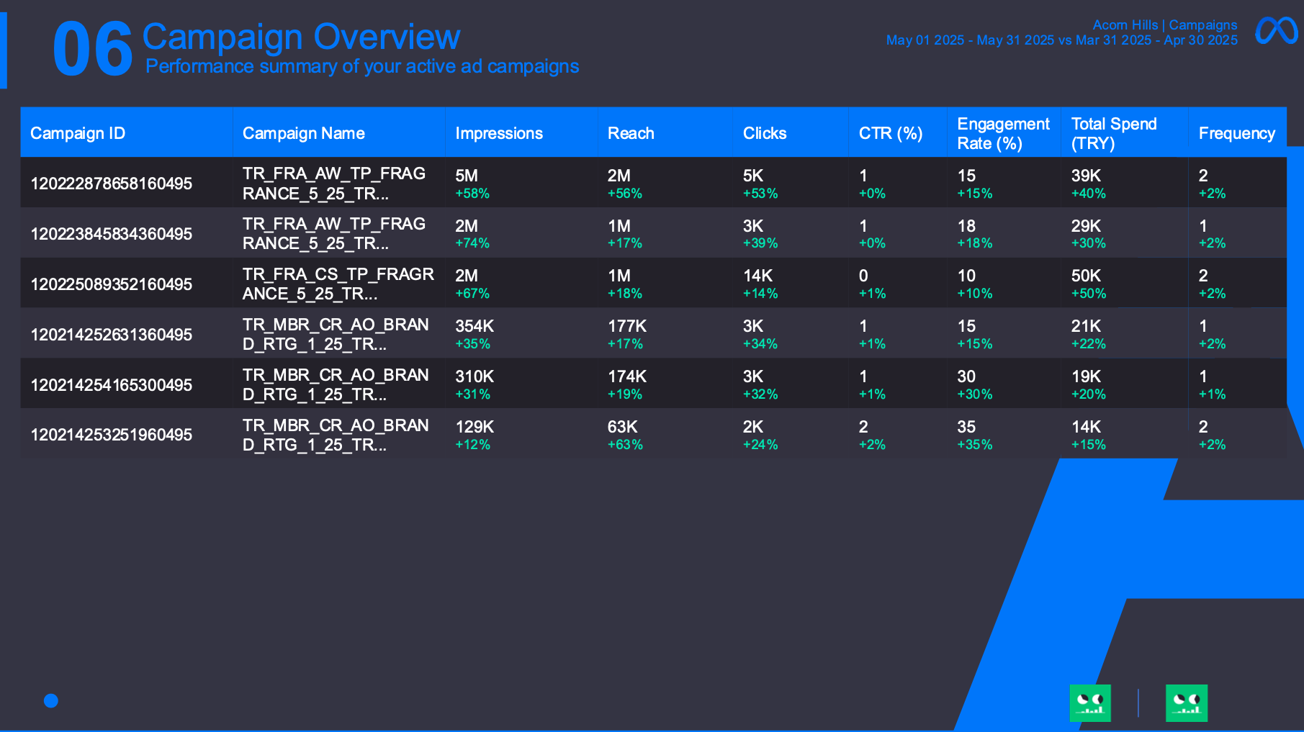Select the Total Spend (TRY) column header
This screenshot has height=732, width=1304.
[1125, 133]
